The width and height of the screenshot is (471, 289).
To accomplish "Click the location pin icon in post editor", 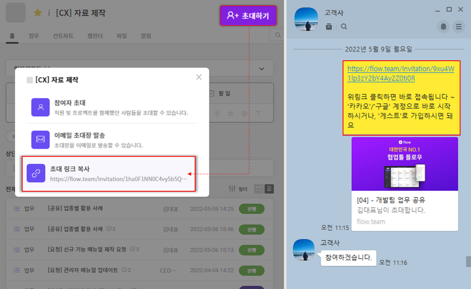I will (x=217, y=114).
